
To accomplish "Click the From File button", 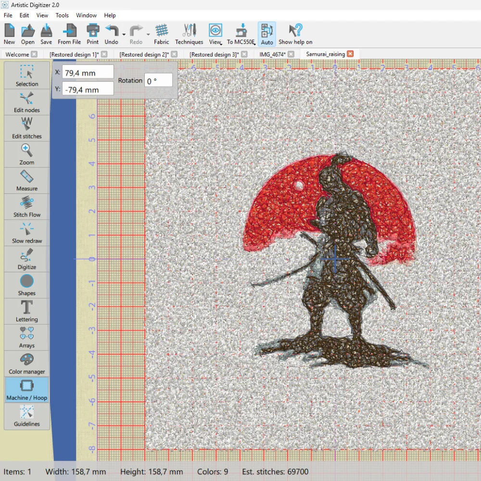I will (x=69, y=34).
